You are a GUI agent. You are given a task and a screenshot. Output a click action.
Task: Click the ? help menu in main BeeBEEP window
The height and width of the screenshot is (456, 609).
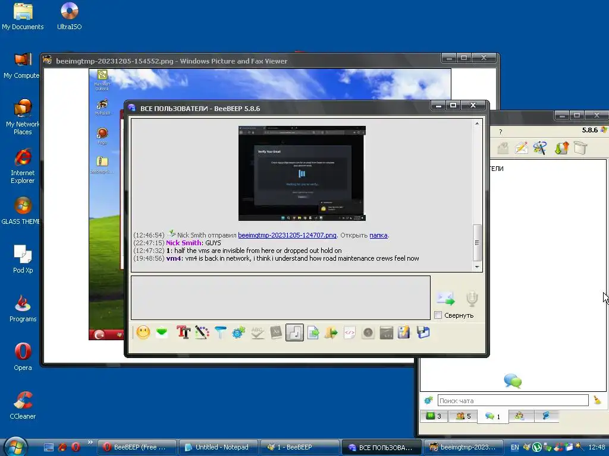(x=501, y=132)
